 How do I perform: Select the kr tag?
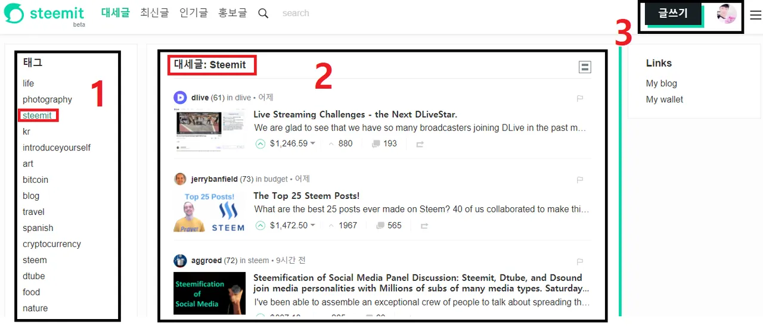click(x=26, y=132)
